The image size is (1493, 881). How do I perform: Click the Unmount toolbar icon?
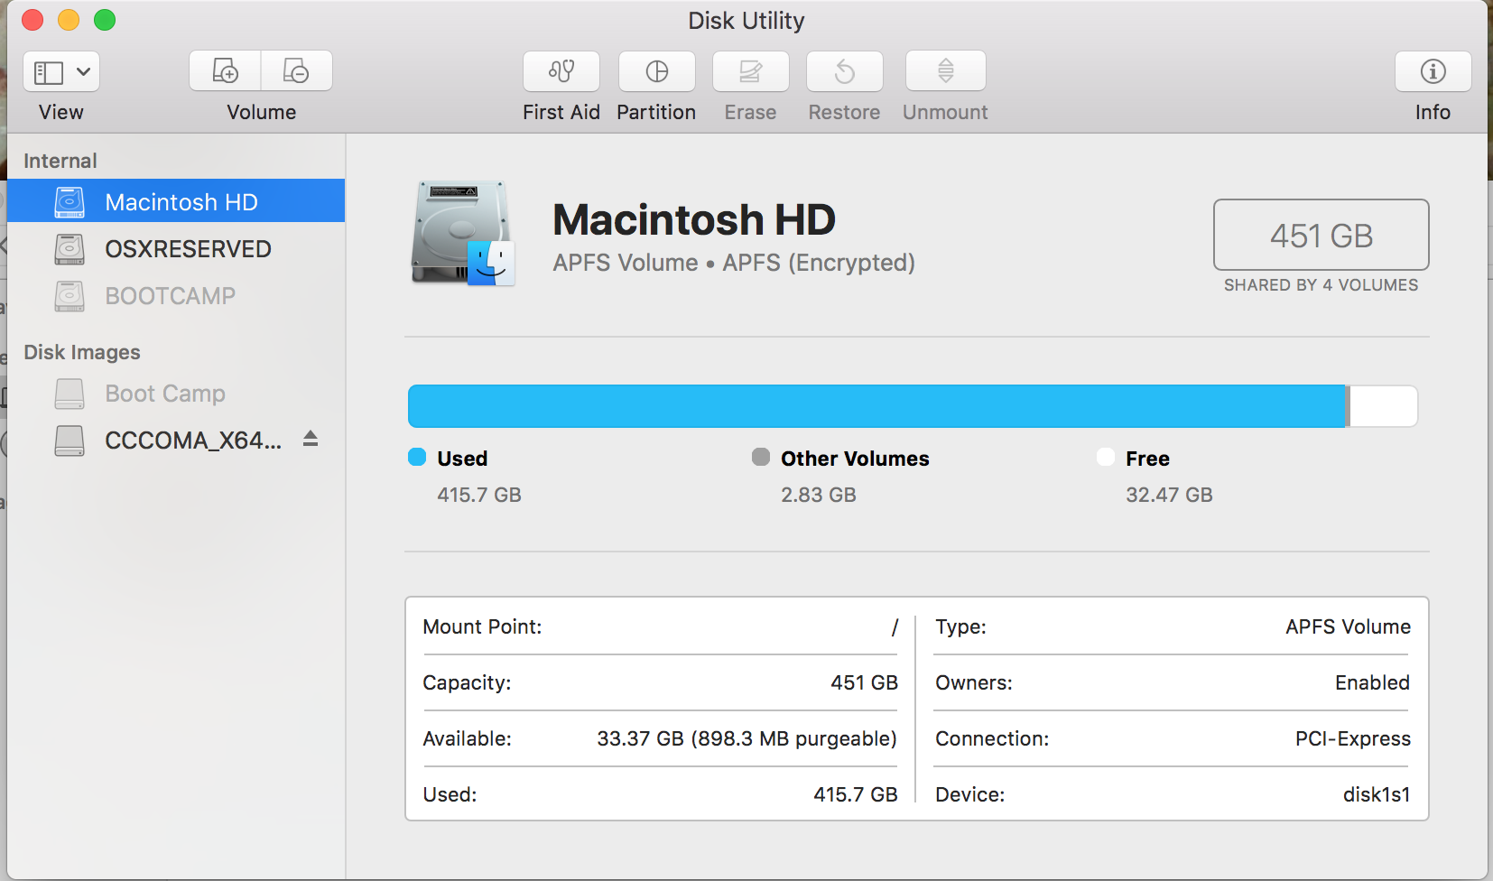[946, 71]
